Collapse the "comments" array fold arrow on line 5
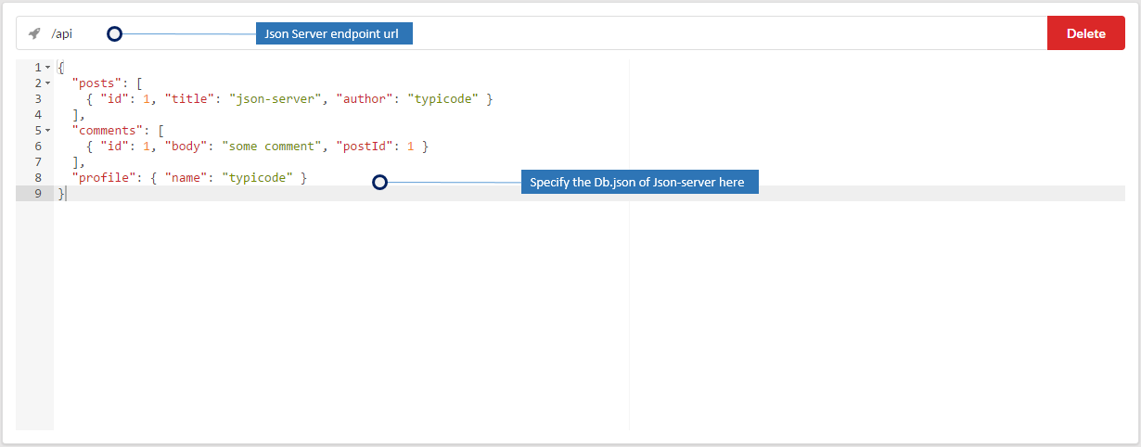 47,131
